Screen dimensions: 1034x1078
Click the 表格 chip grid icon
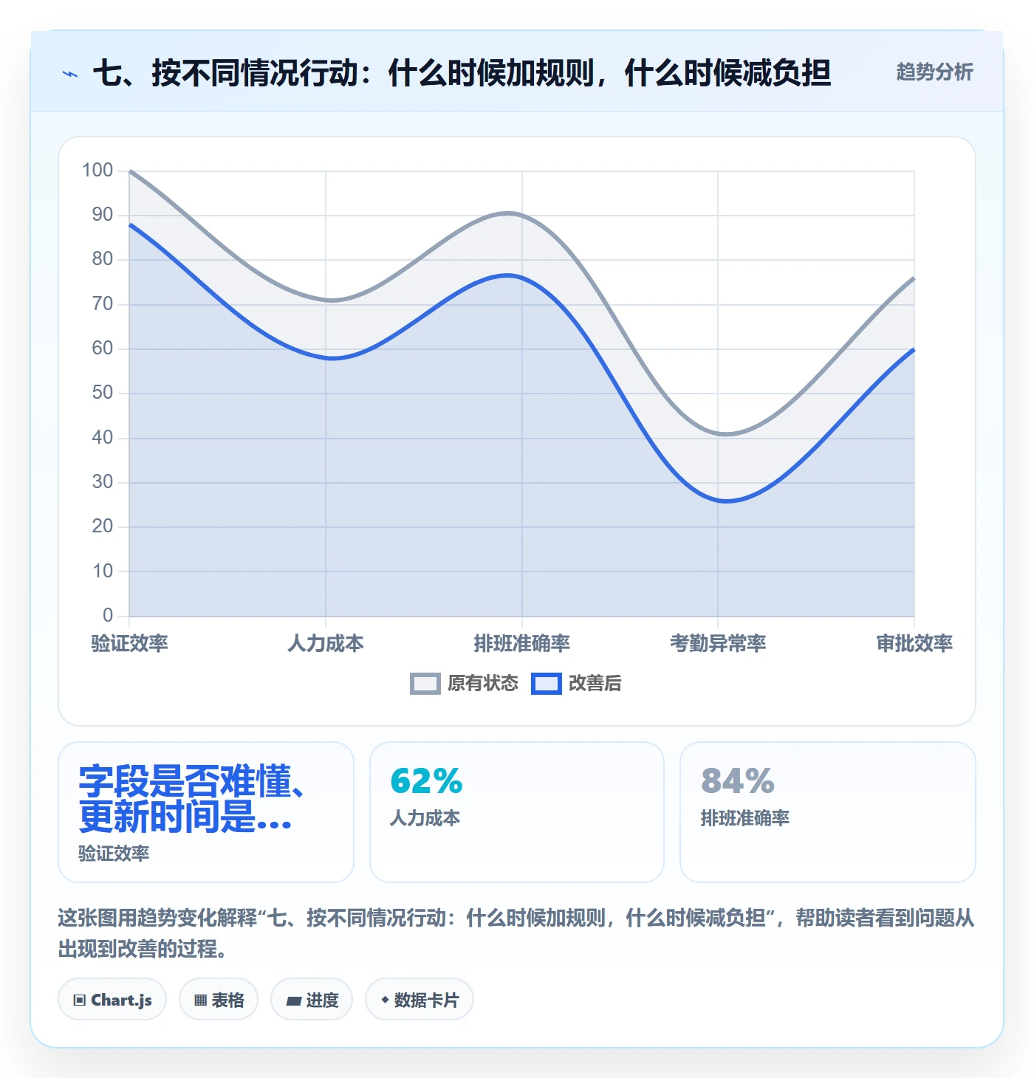[200, 1000]
